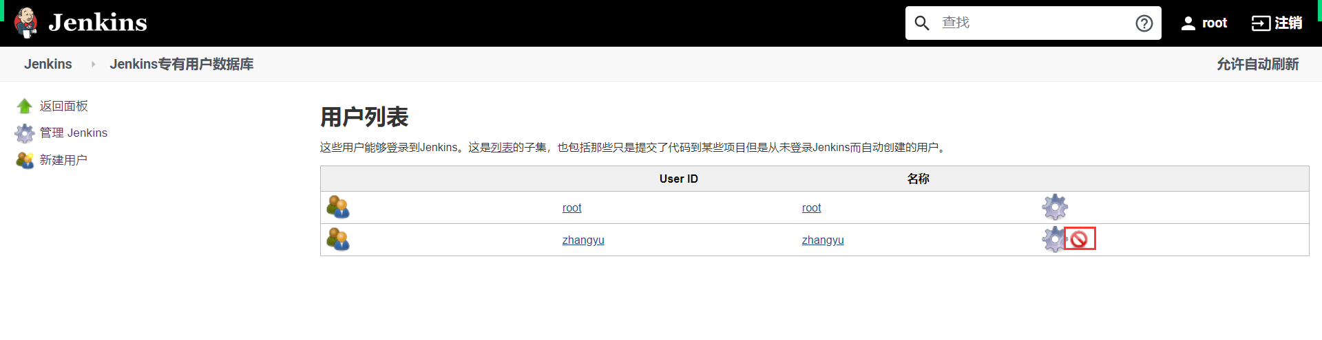Configure root user via gear icon
The height and width of the screenshot is (340, 1322).
[x=1055, y=207]
